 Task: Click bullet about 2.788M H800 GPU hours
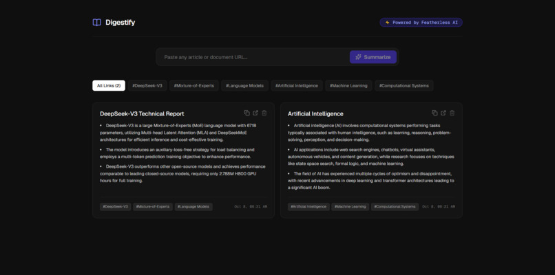click(x=182, y=173)
